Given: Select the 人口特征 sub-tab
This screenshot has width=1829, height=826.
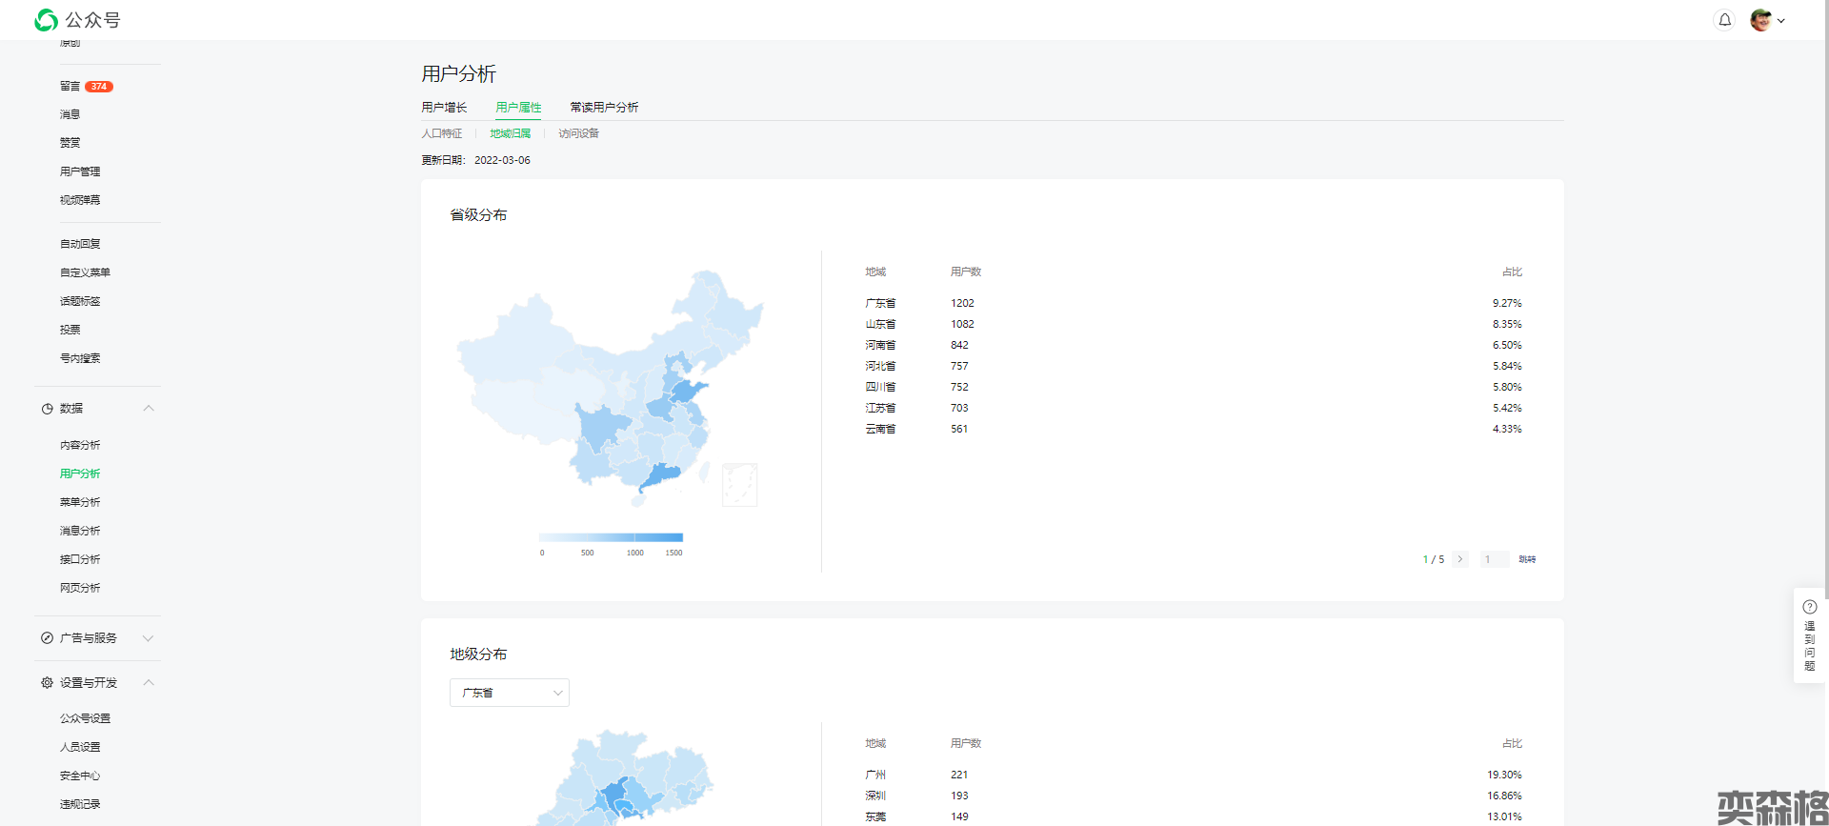Looking at the screenshot, I should tap(442, 133).
